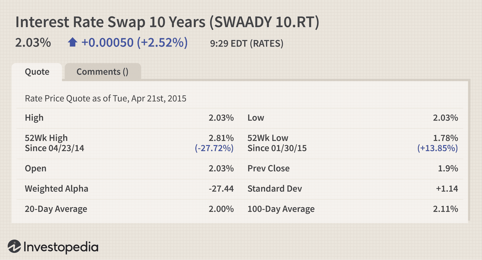Select the 52Wk Low label
Screen dimensions: 482x260
pos(268,138)
